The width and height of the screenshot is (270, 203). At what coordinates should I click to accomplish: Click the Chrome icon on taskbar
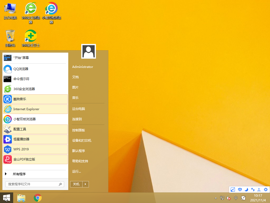point(38,198)
